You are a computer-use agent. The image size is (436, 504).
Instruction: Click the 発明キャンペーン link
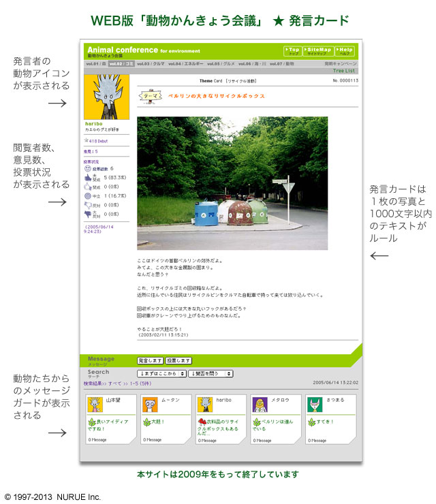(x=341, y=63)
